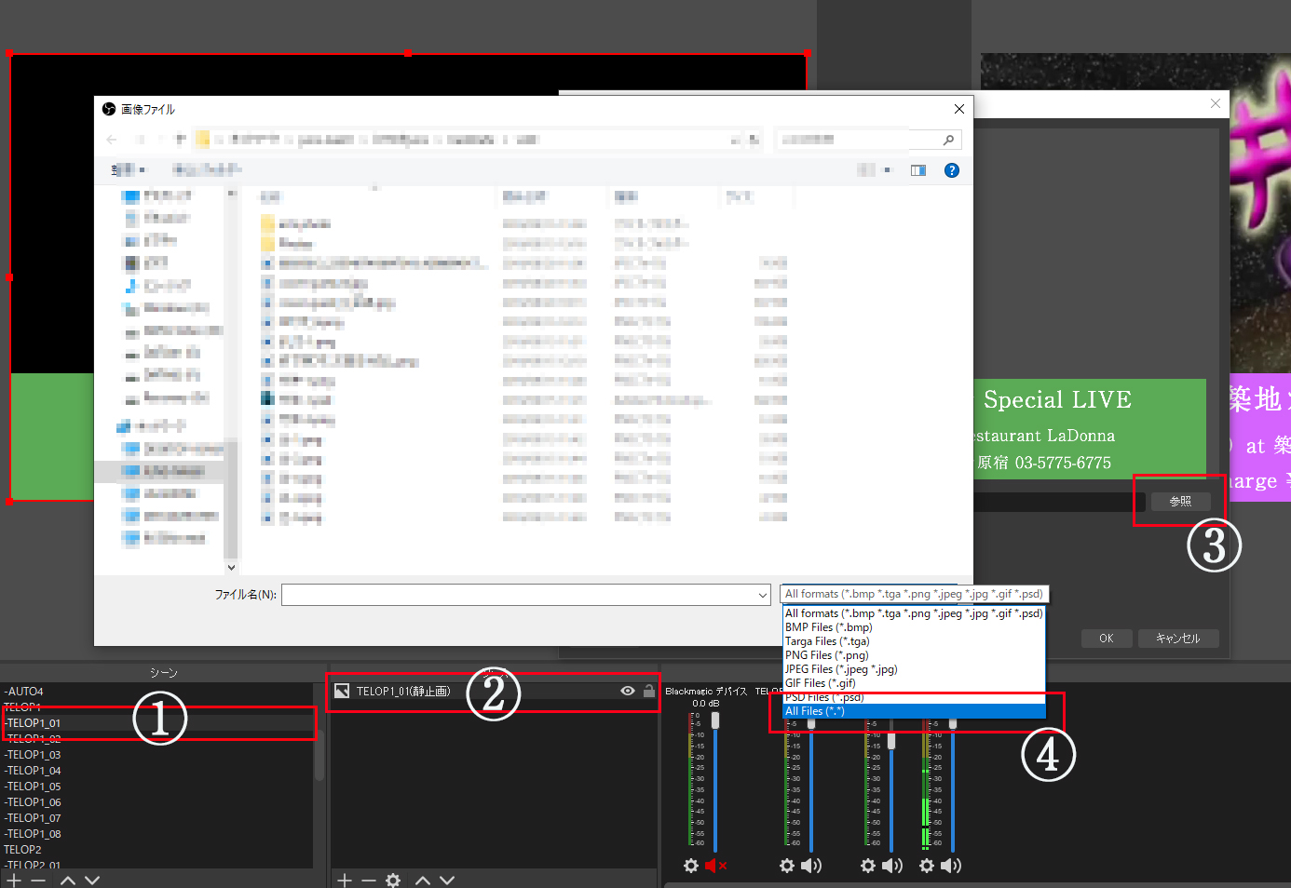Mute the channel with the lowered fader

(892, 866)
